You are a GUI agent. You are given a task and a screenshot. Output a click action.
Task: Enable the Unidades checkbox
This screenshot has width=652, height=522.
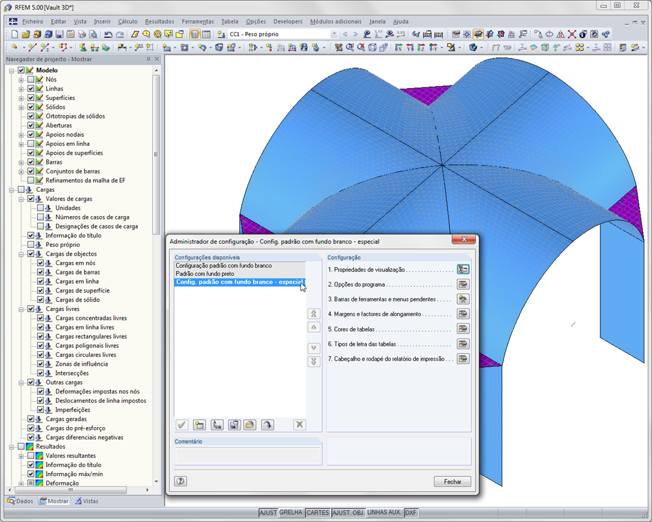point(40,208)
